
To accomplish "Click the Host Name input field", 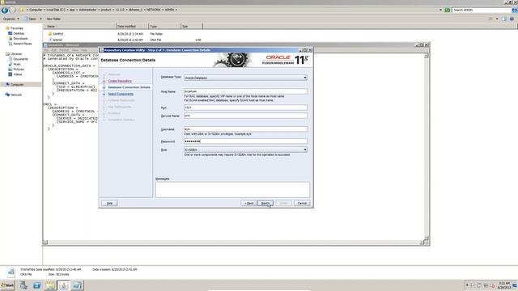I will 245,91.
